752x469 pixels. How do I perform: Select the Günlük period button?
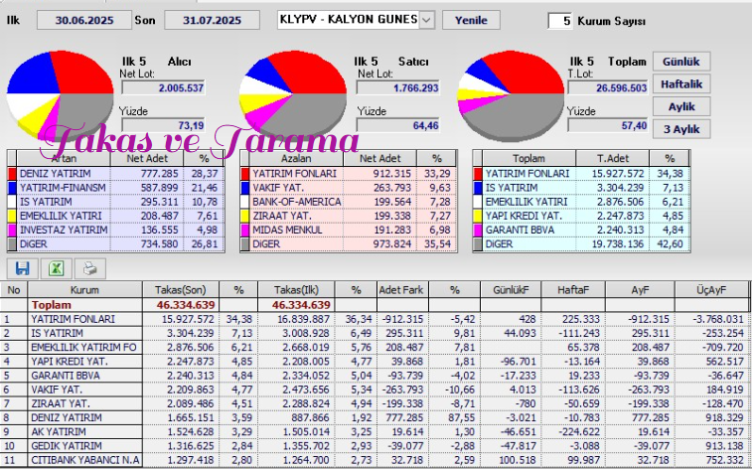click(681, 62)
